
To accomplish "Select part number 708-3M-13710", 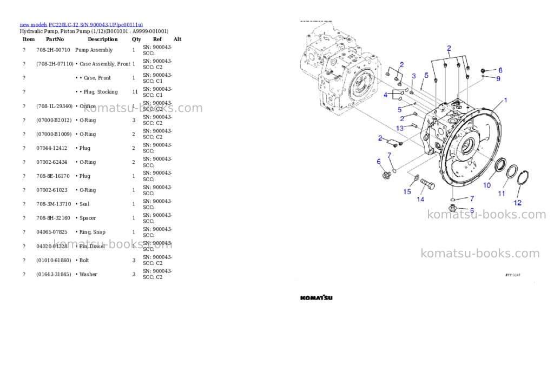I will tap(54, 204).
